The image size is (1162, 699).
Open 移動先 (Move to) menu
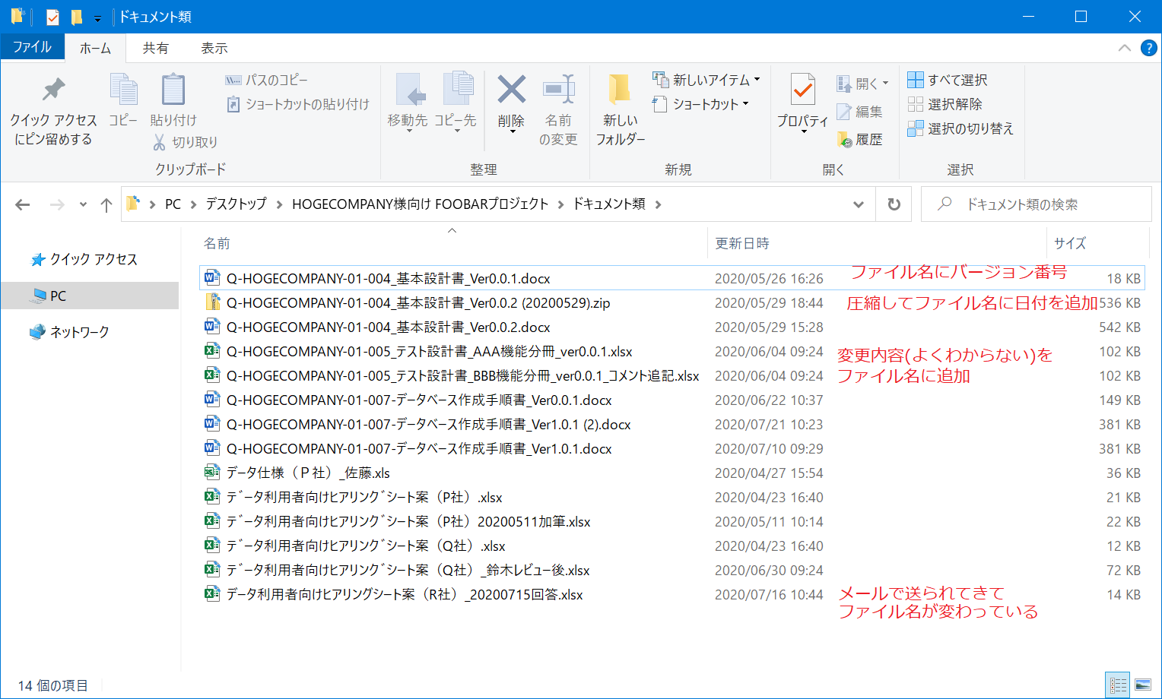tap(408, 103)
